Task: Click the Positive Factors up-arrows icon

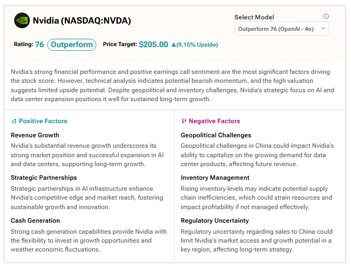Action: tap(14, 121)
